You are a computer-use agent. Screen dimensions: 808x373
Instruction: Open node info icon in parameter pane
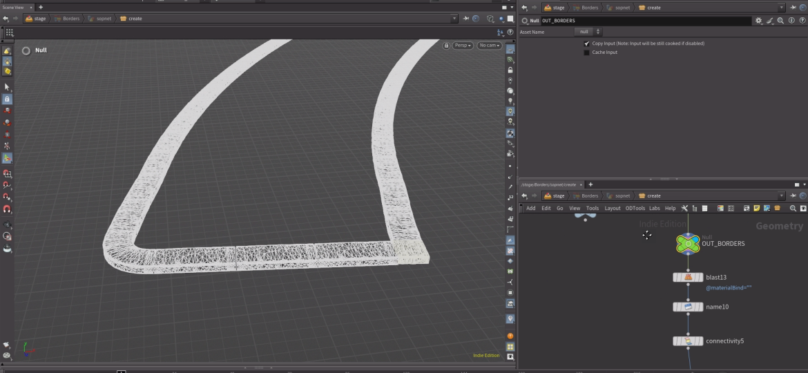coord(790,21)
